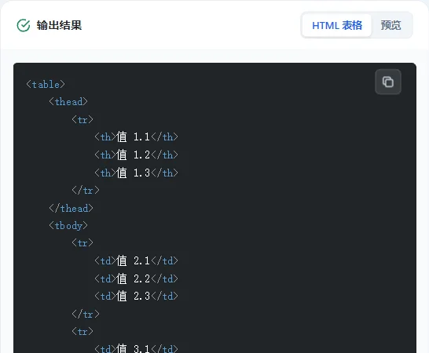This screenshot has width=429, height=353.
Task: Open the 预览 tab
Action: (390, 25)
